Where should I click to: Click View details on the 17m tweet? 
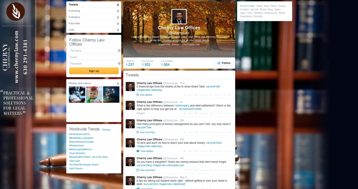[x=146, y=95]
